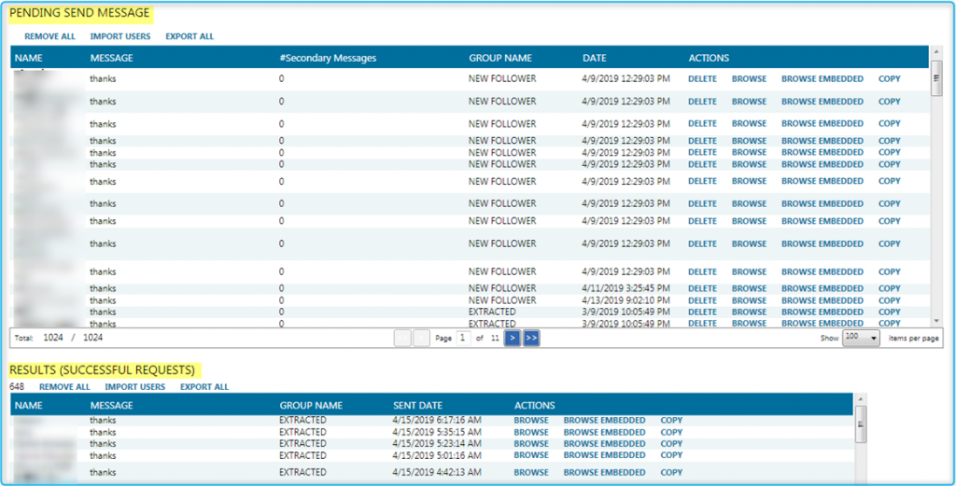The height and width of the screenshot is (486, 956).
Task: Sort pending list by Date column header
Action: (595, 58)
